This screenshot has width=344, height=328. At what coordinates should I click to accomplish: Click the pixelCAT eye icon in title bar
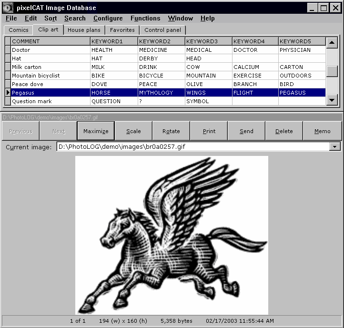click(x=8, y=8)
